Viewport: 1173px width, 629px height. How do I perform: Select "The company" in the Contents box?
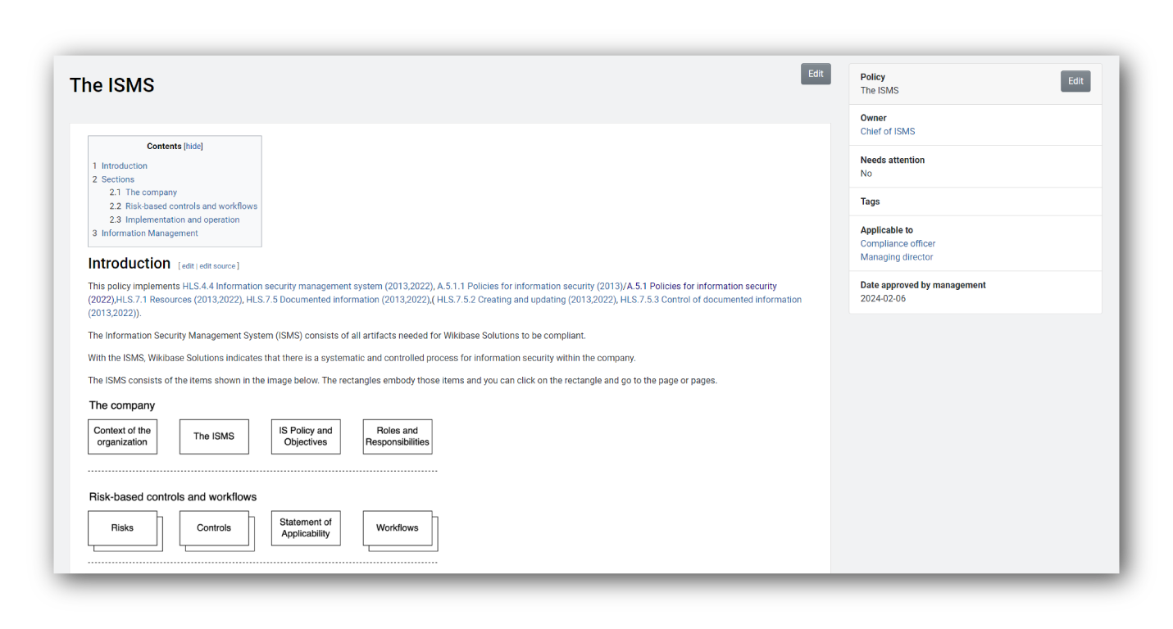click(x=151, y=192)
